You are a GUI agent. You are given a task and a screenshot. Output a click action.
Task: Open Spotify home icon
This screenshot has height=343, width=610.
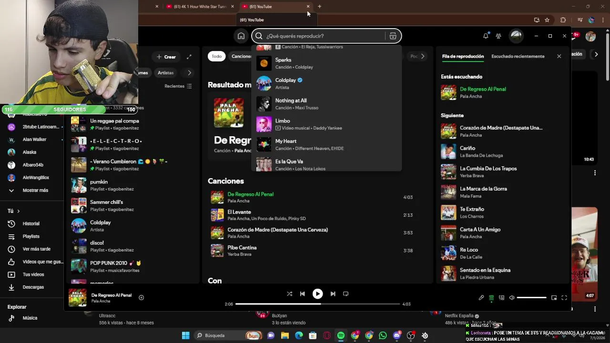tap(241, 36)
